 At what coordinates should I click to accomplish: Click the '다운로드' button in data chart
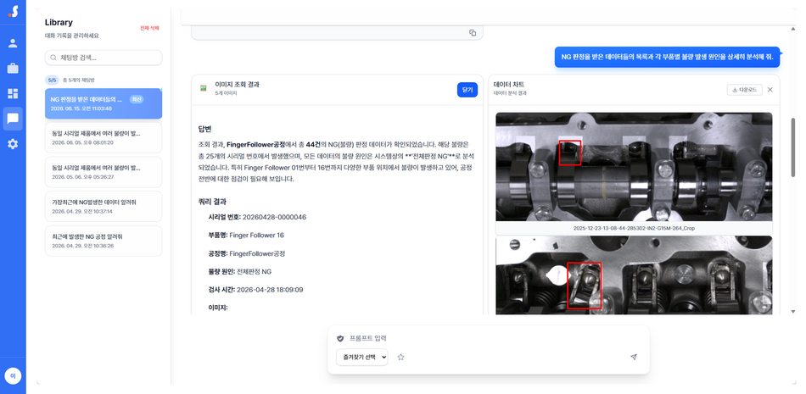pos(744,90)
